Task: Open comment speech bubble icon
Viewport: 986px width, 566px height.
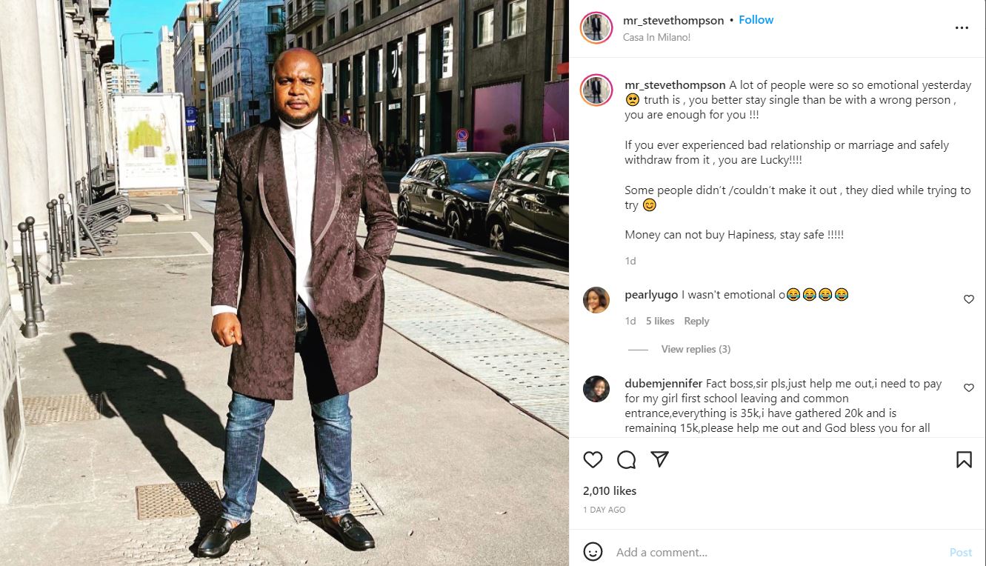Action: 627,459
